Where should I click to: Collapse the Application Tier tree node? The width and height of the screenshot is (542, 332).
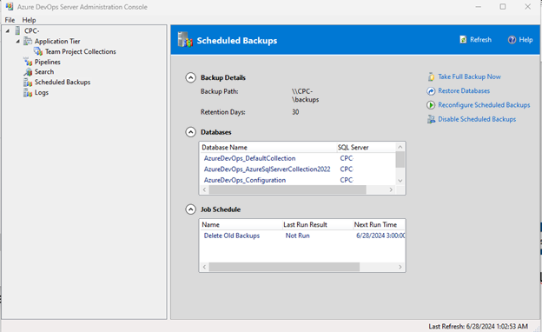[x=17, y=41]
